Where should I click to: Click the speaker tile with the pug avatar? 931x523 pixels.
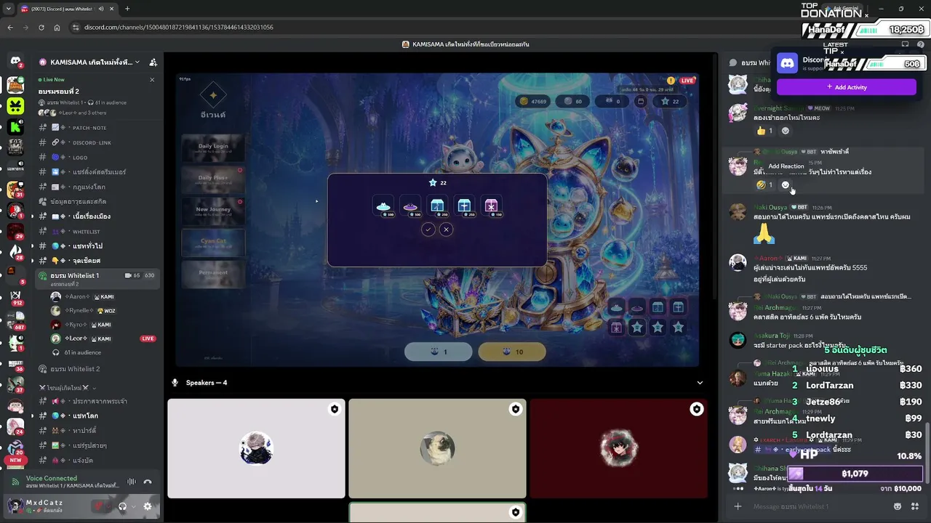pyautogui.click(x=437, y=448)
